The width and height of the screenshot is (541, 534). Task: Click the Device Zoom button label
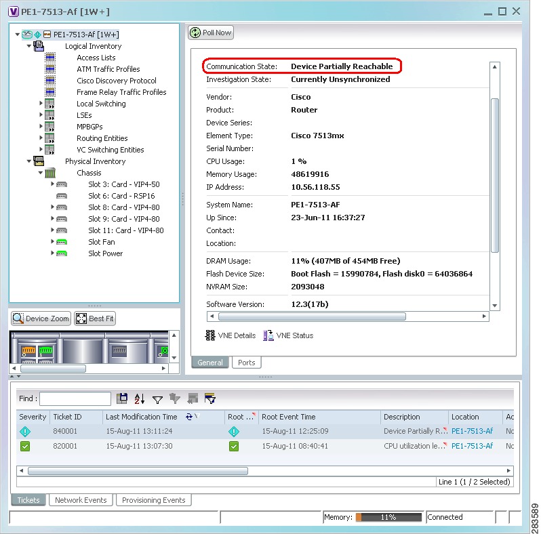(47, 319)
